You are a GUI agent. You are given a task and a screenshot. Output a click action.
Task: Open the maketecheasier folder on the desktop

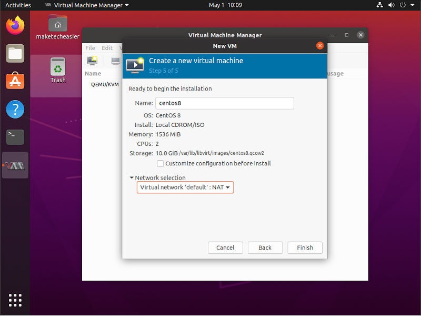[58, 25]
